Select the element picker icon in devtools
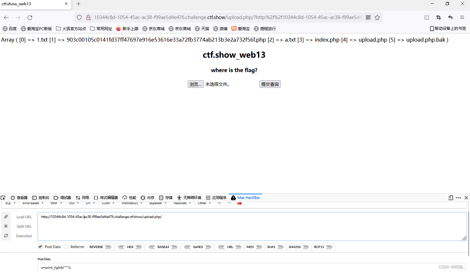Viewport: 470px width, 272px height. pos(3,198)
